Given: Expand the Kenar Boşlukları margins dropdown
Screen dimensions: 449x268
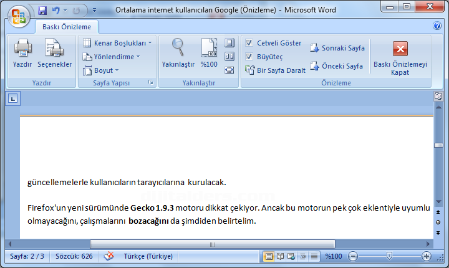Looking at the screenshot, I should pyautogui.click(x=117, y=43).
